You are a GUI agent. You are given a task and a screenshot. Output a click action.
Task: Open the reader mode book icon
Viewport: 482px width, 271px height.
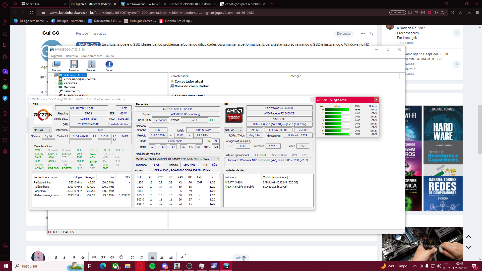tap(410, 13)
